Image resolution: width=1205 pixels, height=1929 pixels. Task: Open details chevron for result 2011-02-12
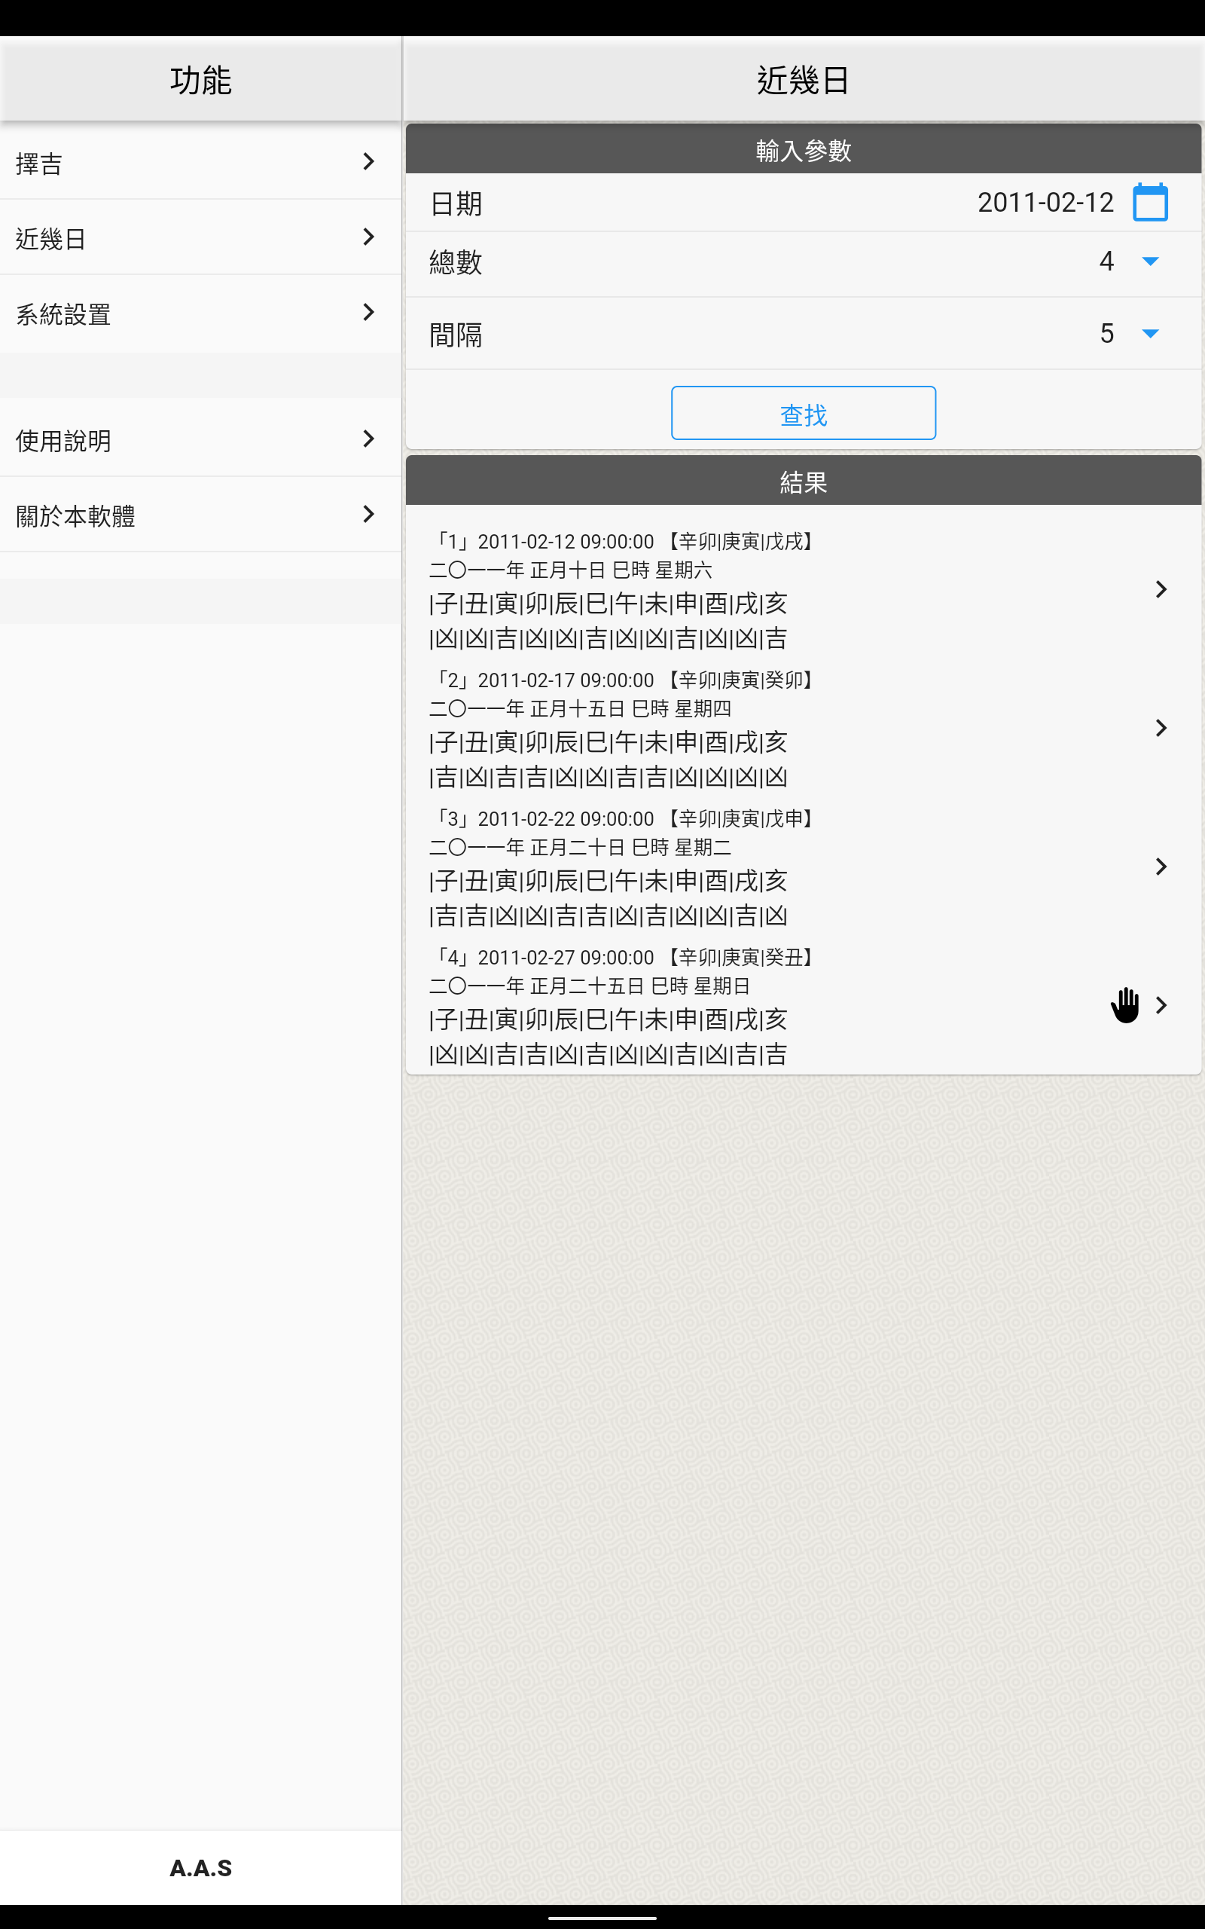click(x=1161, y=590)
